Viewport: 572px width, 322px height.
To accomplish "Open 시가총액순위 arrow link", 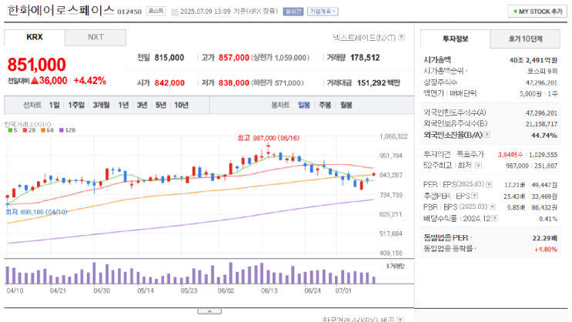I will 467,71.
